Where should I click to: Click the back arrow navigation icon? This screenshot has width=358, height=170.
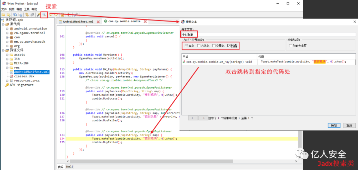pyautogui.click(x=51, y=15)
